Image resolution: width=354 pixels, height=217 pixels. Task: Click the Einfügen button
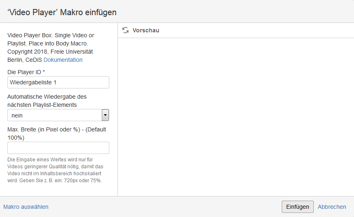[298, 207]
